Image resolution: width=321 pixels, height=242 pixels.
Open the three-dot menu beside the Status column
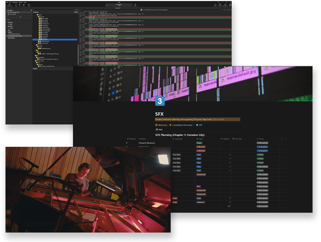285,139
